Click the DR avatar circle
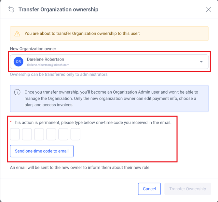The width and height of the screenshot is (218, 202). (x=19, y=61)
